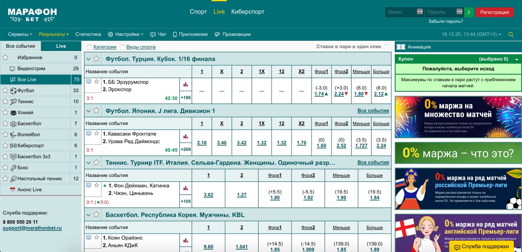Toggle the Категории checkbox

(89, 47)
